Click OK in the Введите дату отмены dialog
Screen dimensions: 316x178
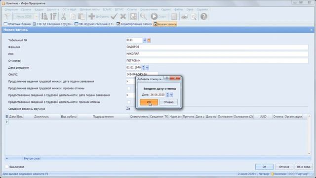[x=149, y=102]
